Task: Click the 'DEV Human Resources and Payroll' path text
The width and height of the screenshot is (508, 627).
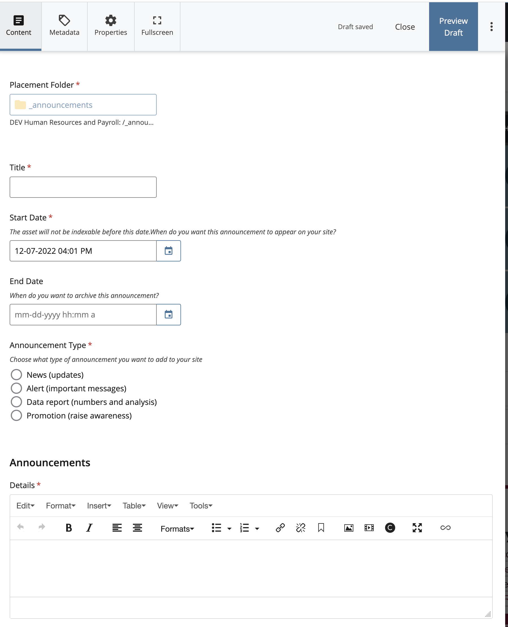Action: 82,122
